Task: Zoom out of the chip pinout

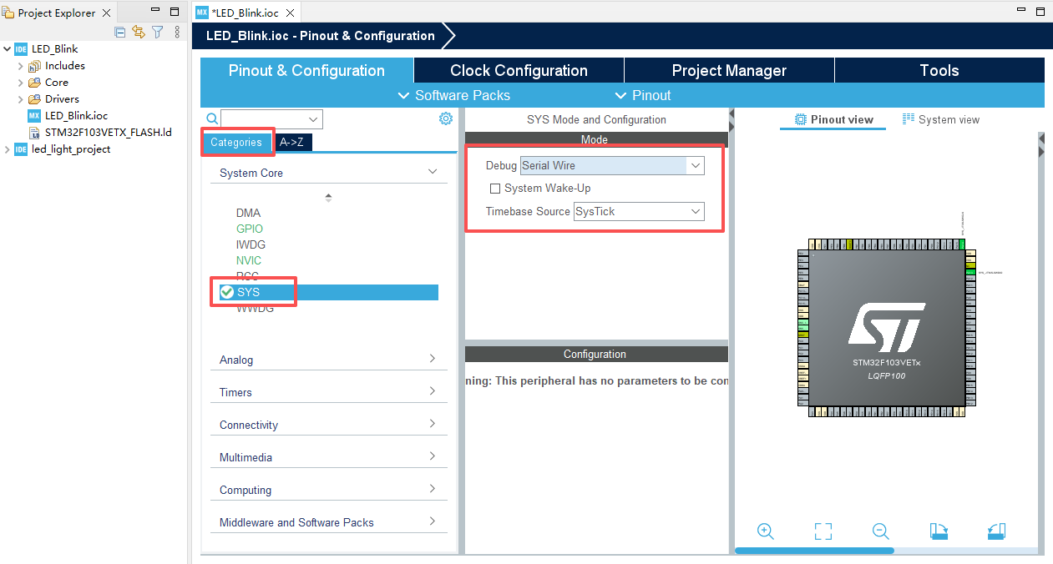Action: [880, 531]
